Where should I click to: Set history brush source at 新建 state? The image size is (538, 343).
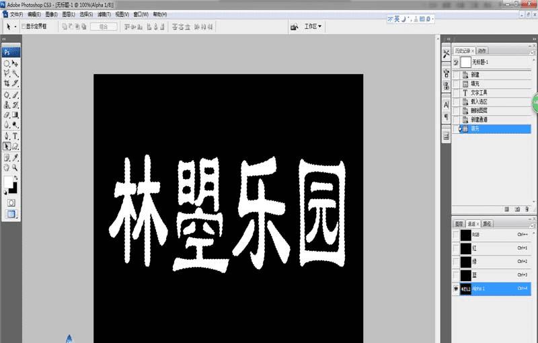pos(456,75)
